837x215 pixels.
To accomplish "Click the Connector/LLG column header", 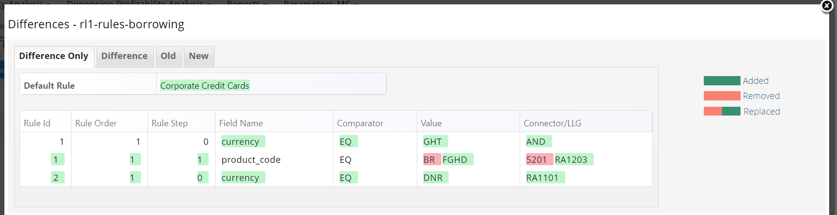I will tap(552, 123).
